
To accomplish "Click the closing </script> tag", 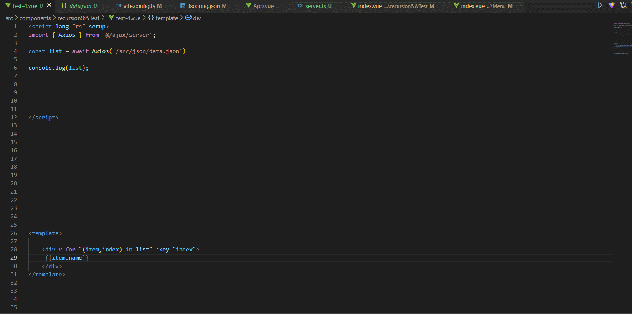I will point(43,117).
